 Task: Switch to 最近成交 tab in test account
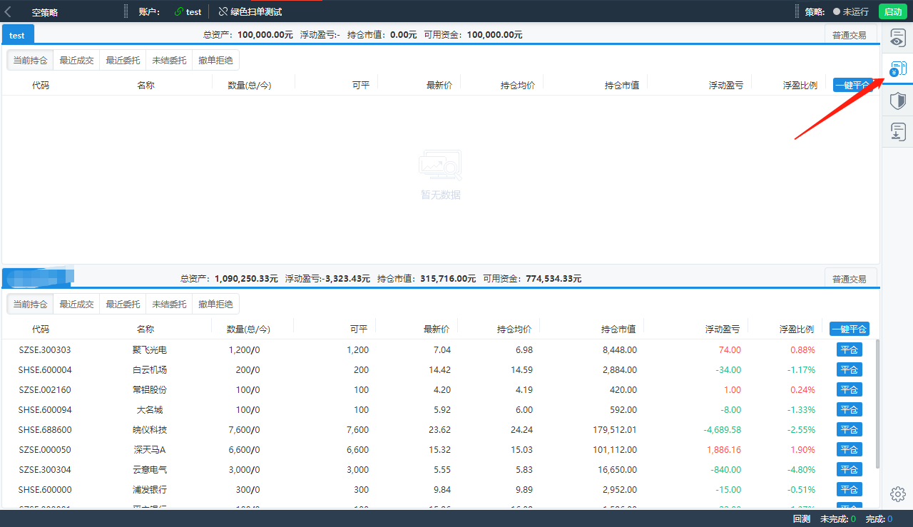(77, 61)
